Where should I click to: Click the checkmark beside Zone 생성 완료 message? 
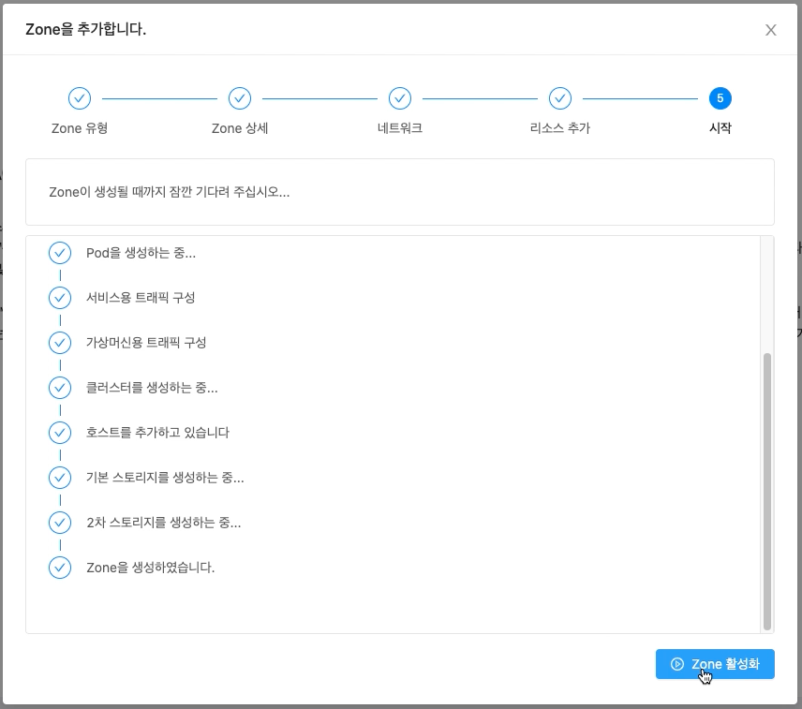(60, 568)
